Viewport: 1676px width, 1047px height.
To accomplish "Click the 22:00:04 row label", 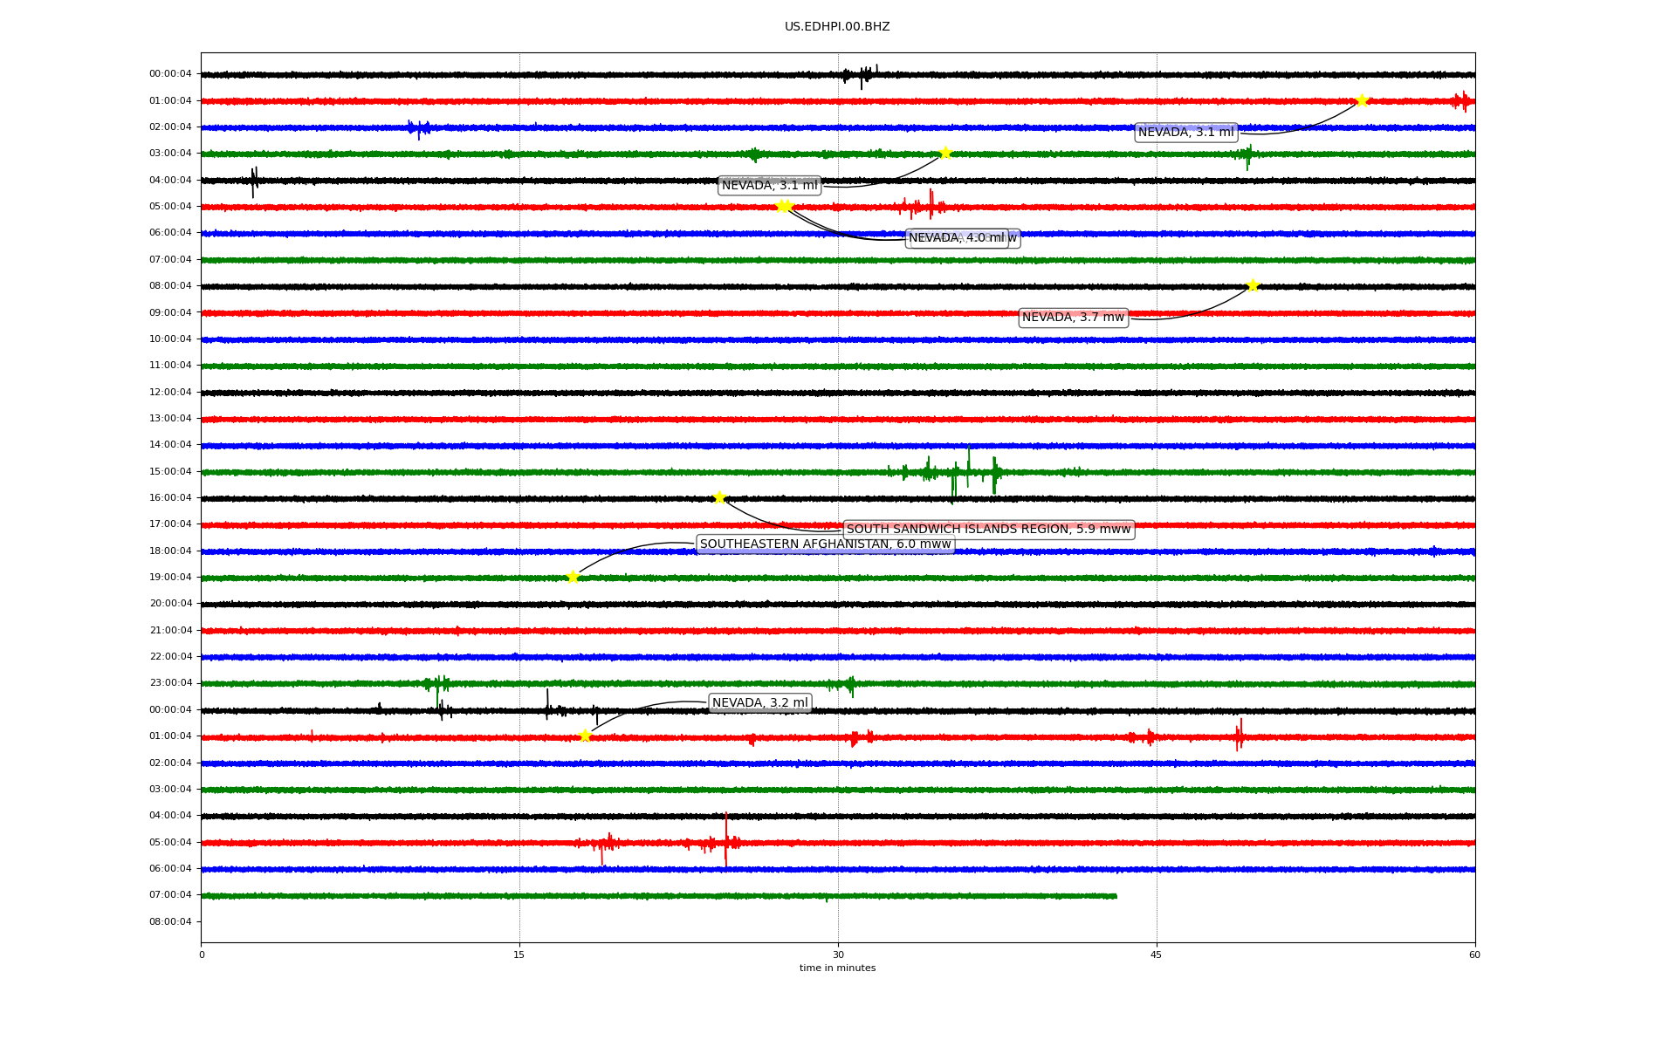I will [x=170, y=656].
